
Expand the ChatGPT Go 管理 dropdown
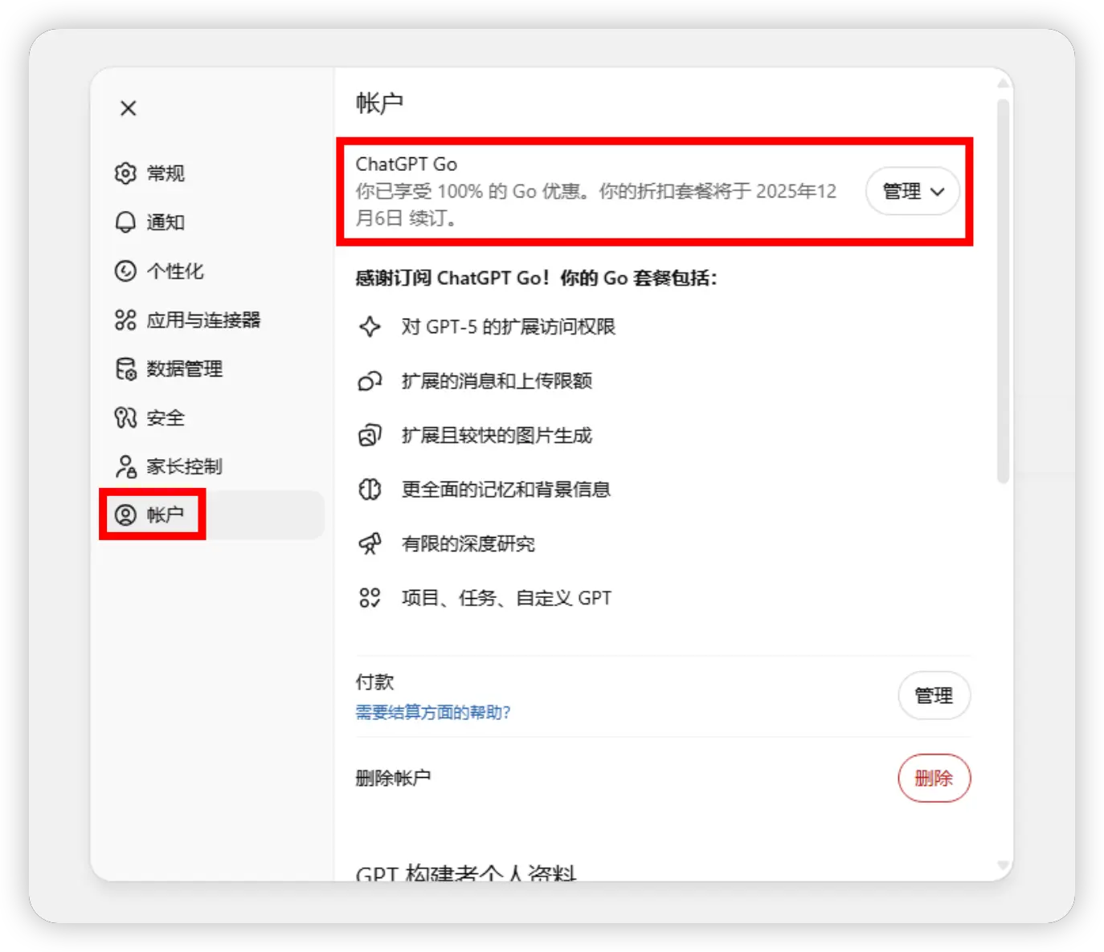coord(912,191)
